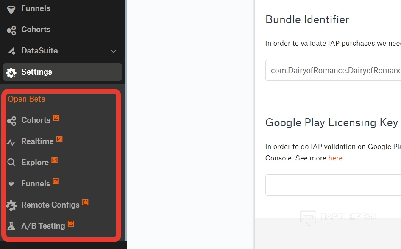Click external link badge next to A/B Testing
Screen dimensions: 401x249
point(71,224)
